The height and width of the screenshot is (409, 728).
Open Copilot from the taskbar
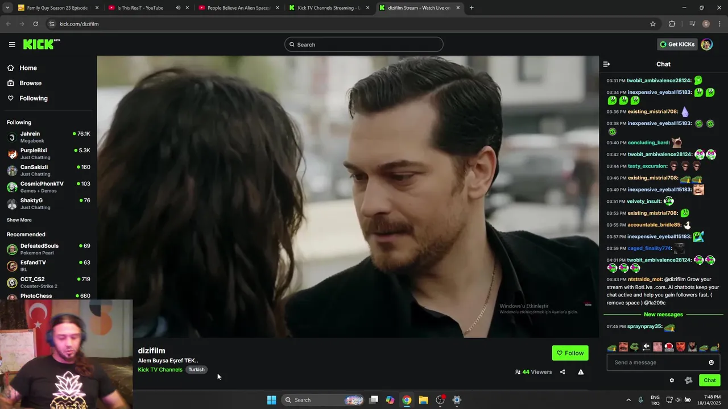[390, 400]
